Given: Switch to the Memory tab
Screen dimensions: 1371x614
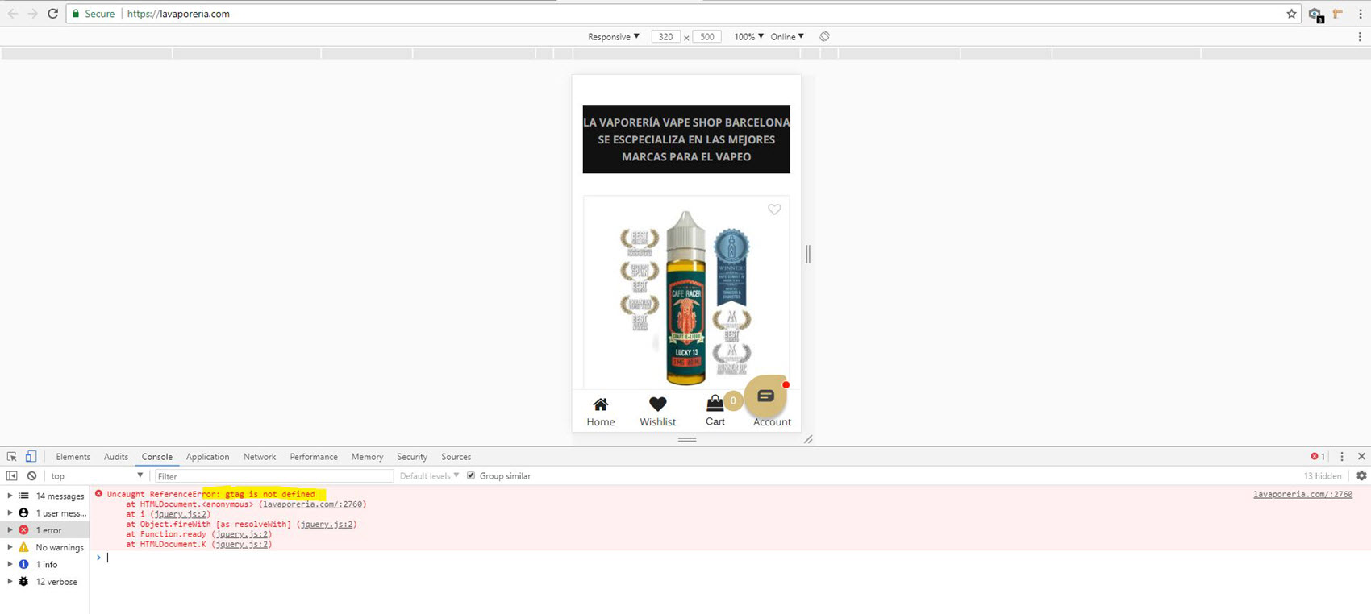Looking at the screenshot, I should (367, 457).
